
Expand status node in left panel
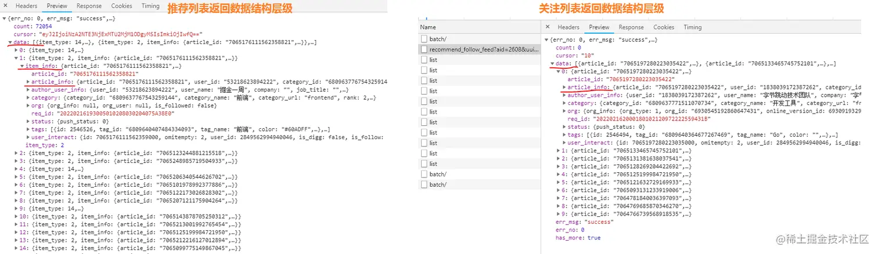pyautogui.click(x=27, y=121)
